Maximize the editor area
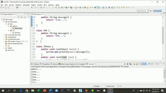Viewport: 166px width, 93px height. pyautogui.click(x=164, y=14)
